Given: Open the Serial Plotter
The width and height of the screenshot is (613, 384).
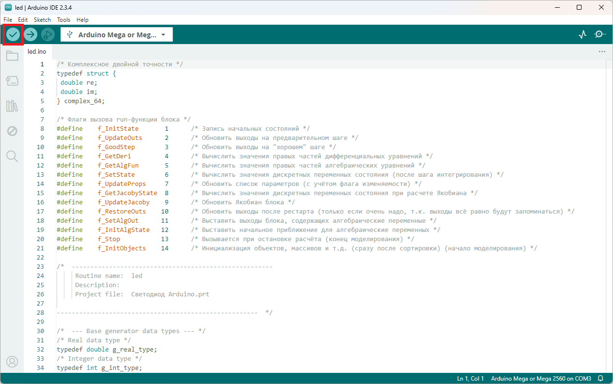Looking at the screenshot, I should click(x=582, y=34).
